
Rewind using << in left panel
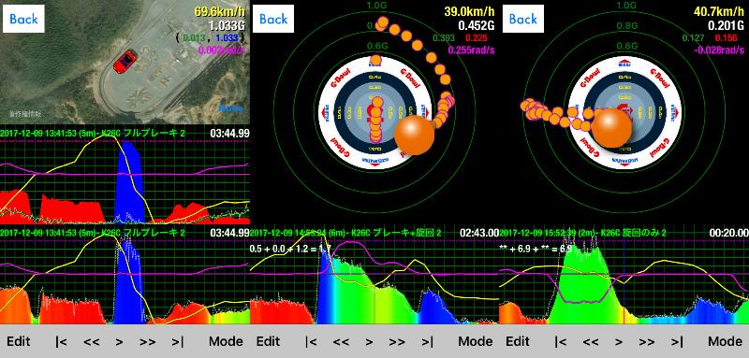(x=91, y=341)
